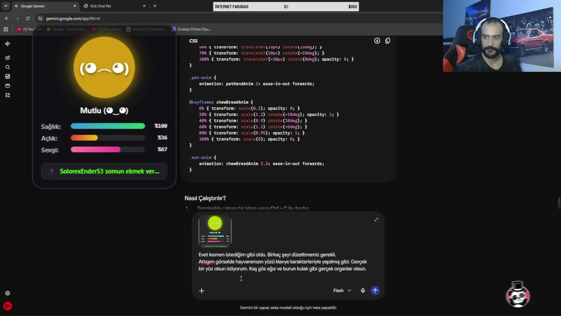The height and width of the screenshot is (316, 561).
Task: Click the "$0" amount in the top overlay
Action: (286, 7)
